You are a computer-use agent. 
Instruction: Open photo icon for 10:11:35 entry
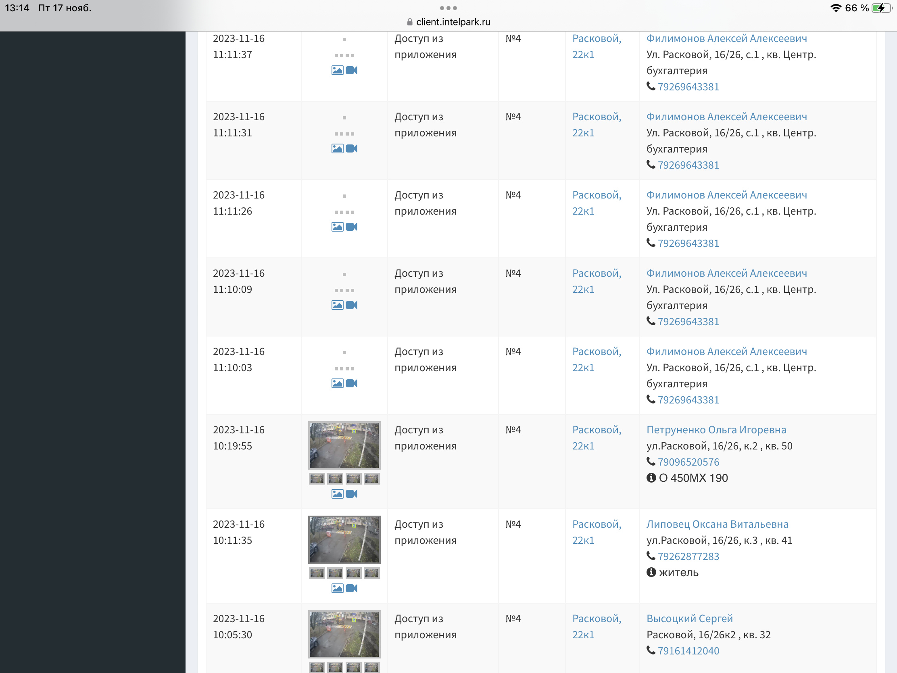coord(337,588)
